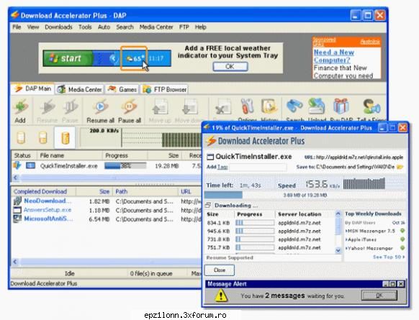Click Close in the download progress window
Screen dimensions: 419x320
220,270
